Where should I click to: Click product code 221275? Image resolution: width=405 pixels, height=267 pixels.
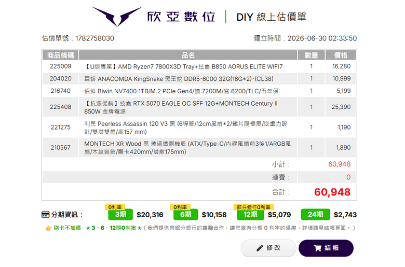(x=60, y=127)
